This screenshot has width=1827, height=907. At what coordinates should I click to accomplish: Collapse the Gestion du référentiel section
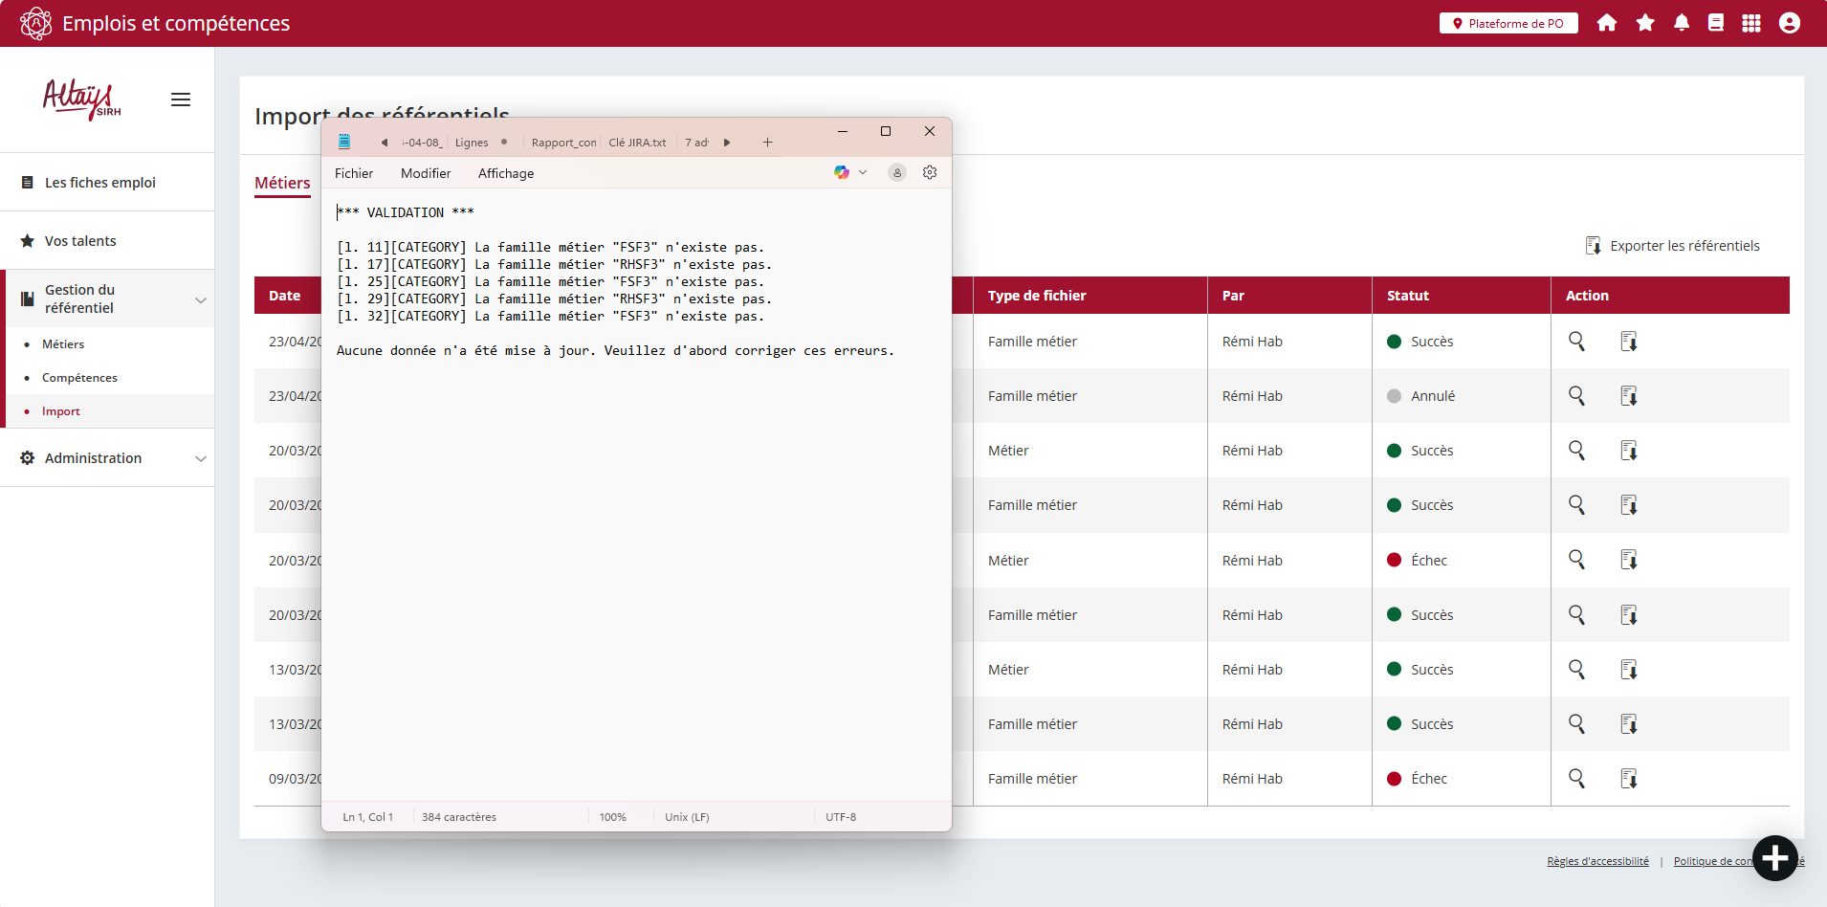click(201, 299)
